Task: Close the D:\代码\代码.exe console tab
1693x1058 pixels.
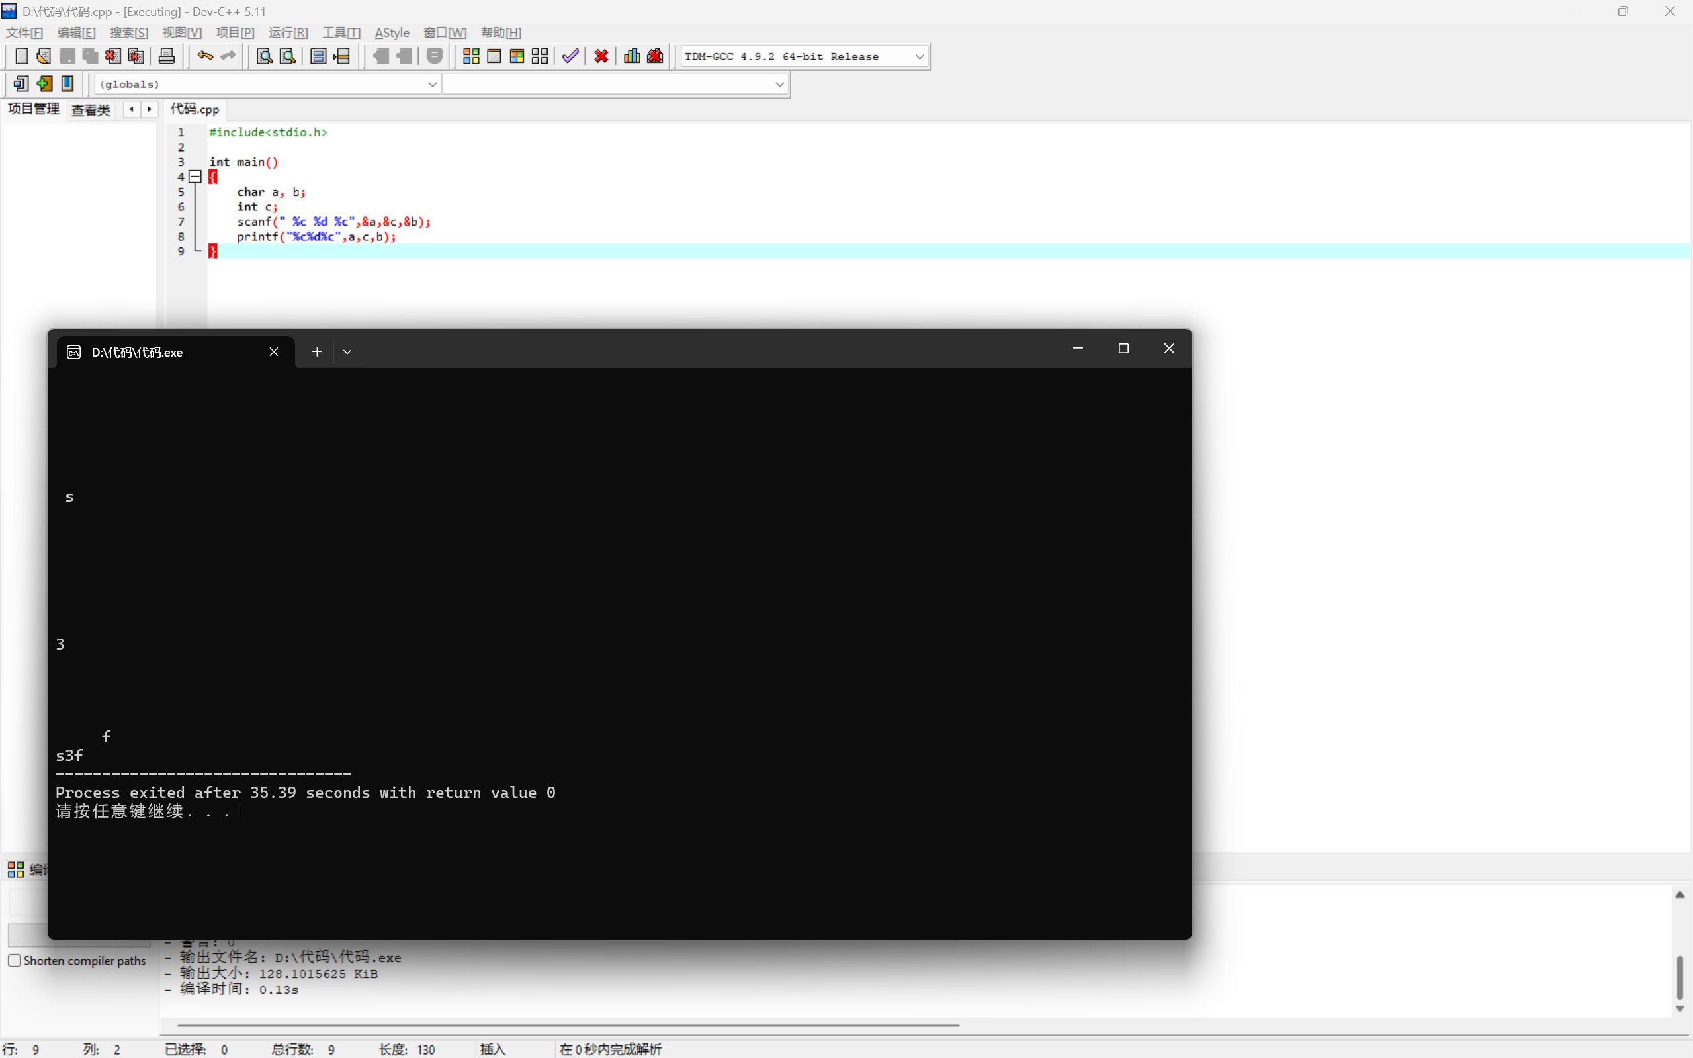Action: [273, 352]
